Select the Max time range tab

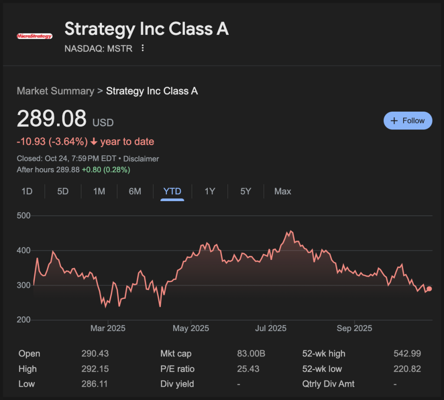283,192
